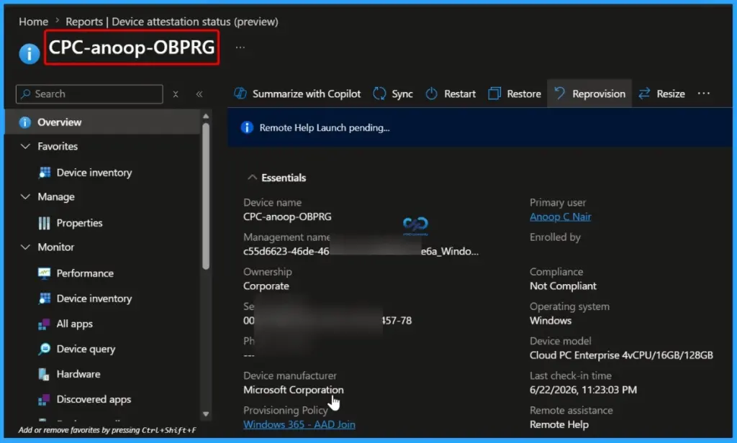
Task: Click into the sidebar Search field
Action: (89, 94)
